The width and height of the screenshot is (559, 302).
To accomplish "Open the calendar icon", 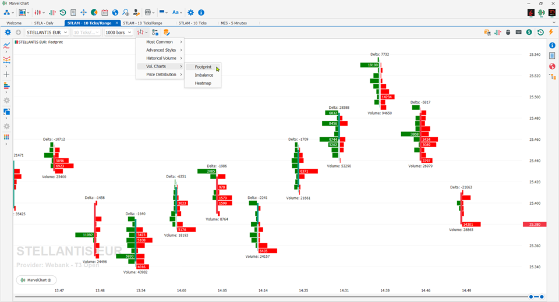I will pos(104,12).
